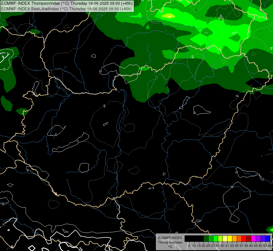Click the legend scale value 25

tap(208, 246)
